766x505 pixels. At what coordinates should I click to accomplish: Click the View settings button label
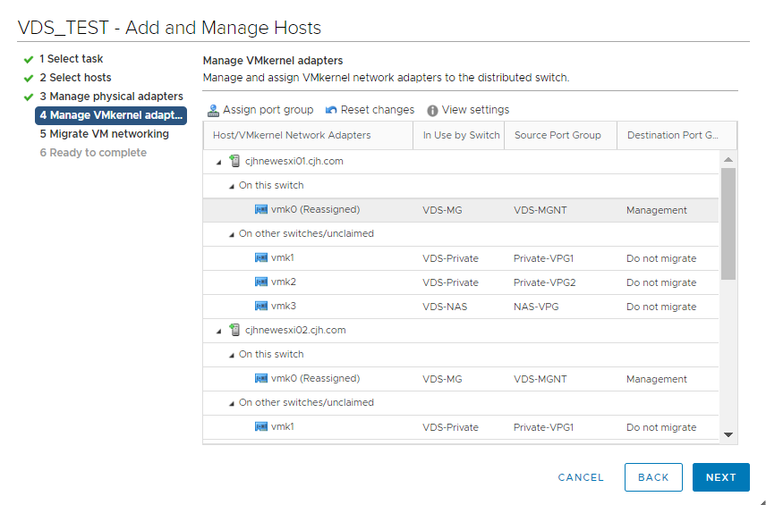click(x=476, y=110)
